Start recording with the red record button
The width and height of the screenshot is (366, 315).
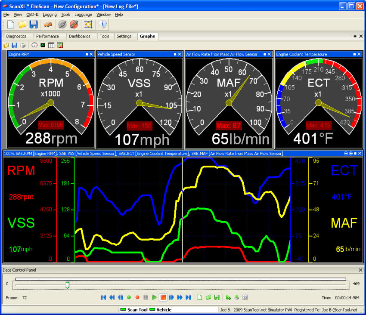point(137,297)
